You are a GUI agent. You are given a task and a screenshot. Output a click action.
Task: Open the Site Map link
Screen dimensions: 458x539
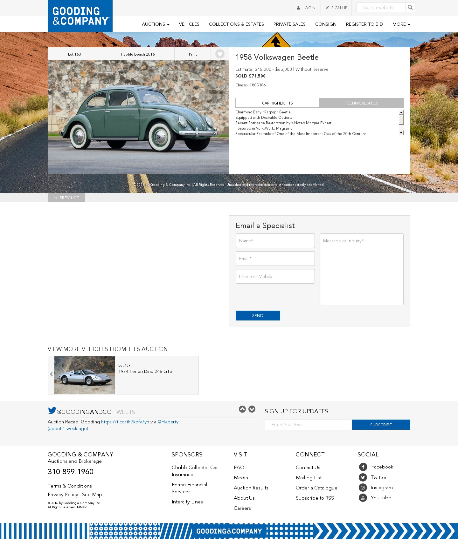pos(92,495)
